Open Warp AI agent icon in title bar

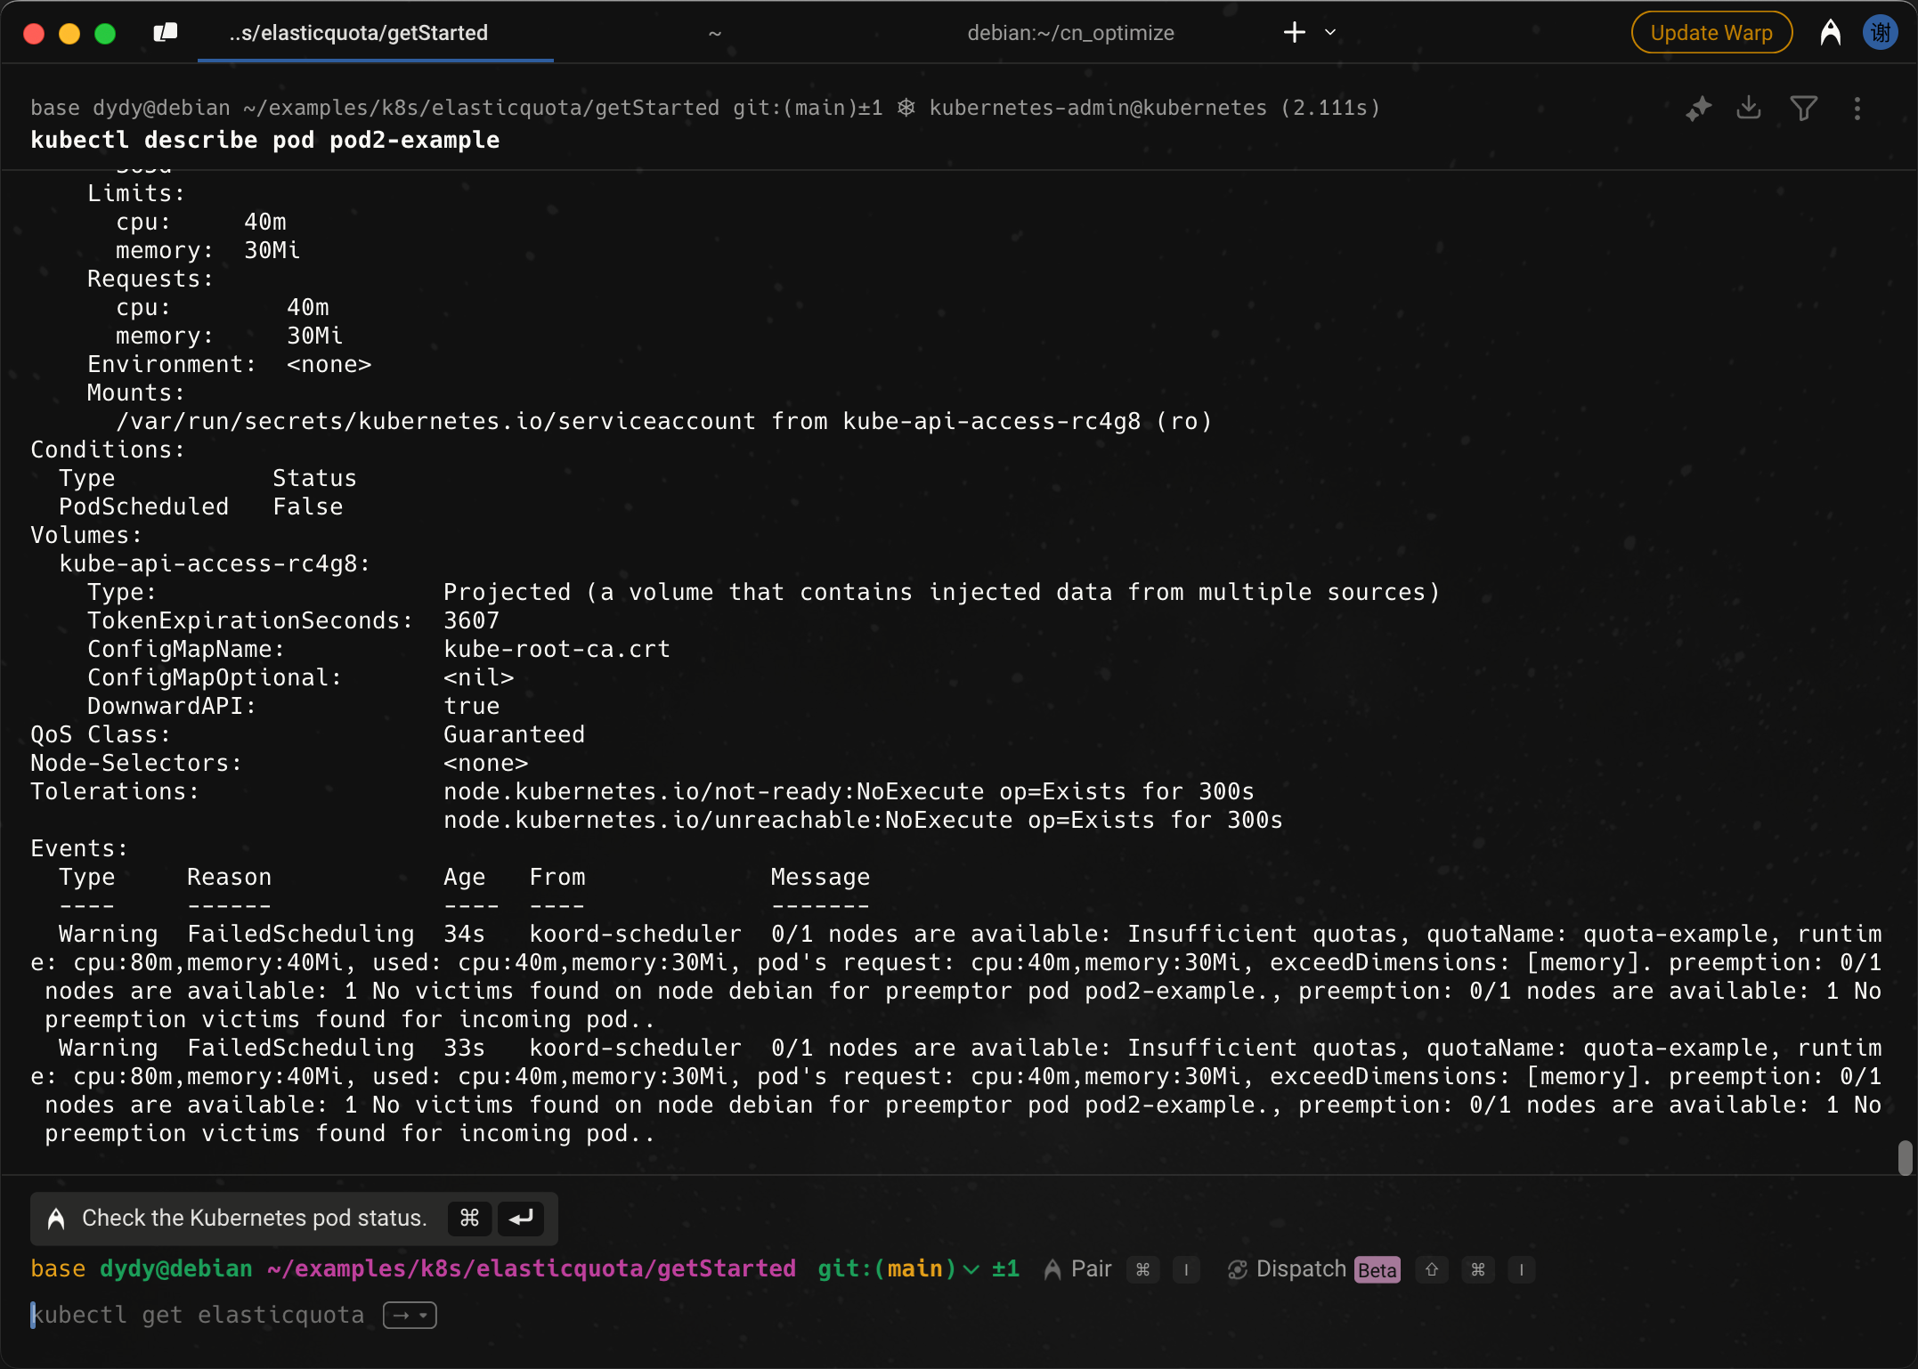coord(1831,33)
